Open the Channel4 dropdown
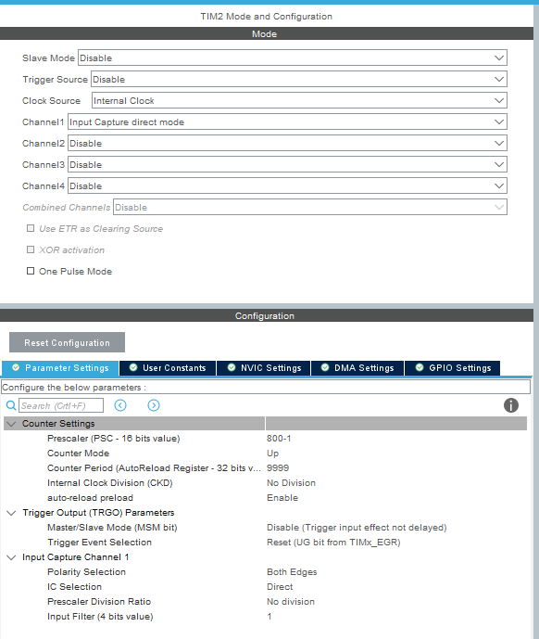 287,185
